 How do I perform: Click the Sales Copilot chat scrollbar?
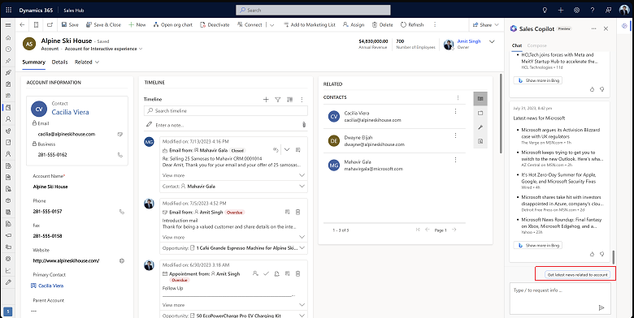pos(614,257)
